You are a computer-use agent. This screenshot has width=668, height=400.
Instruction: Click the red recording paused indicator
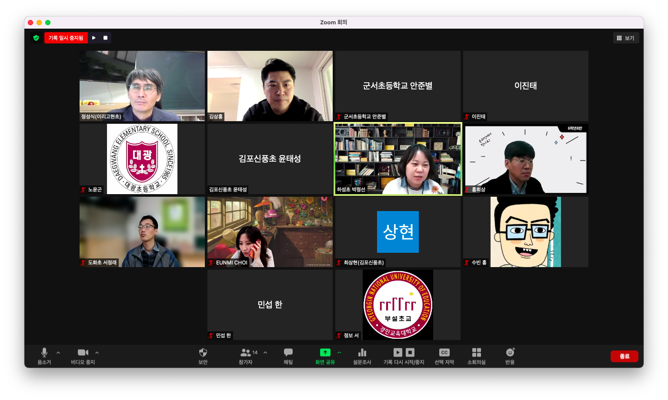click(x=66, y=38)
